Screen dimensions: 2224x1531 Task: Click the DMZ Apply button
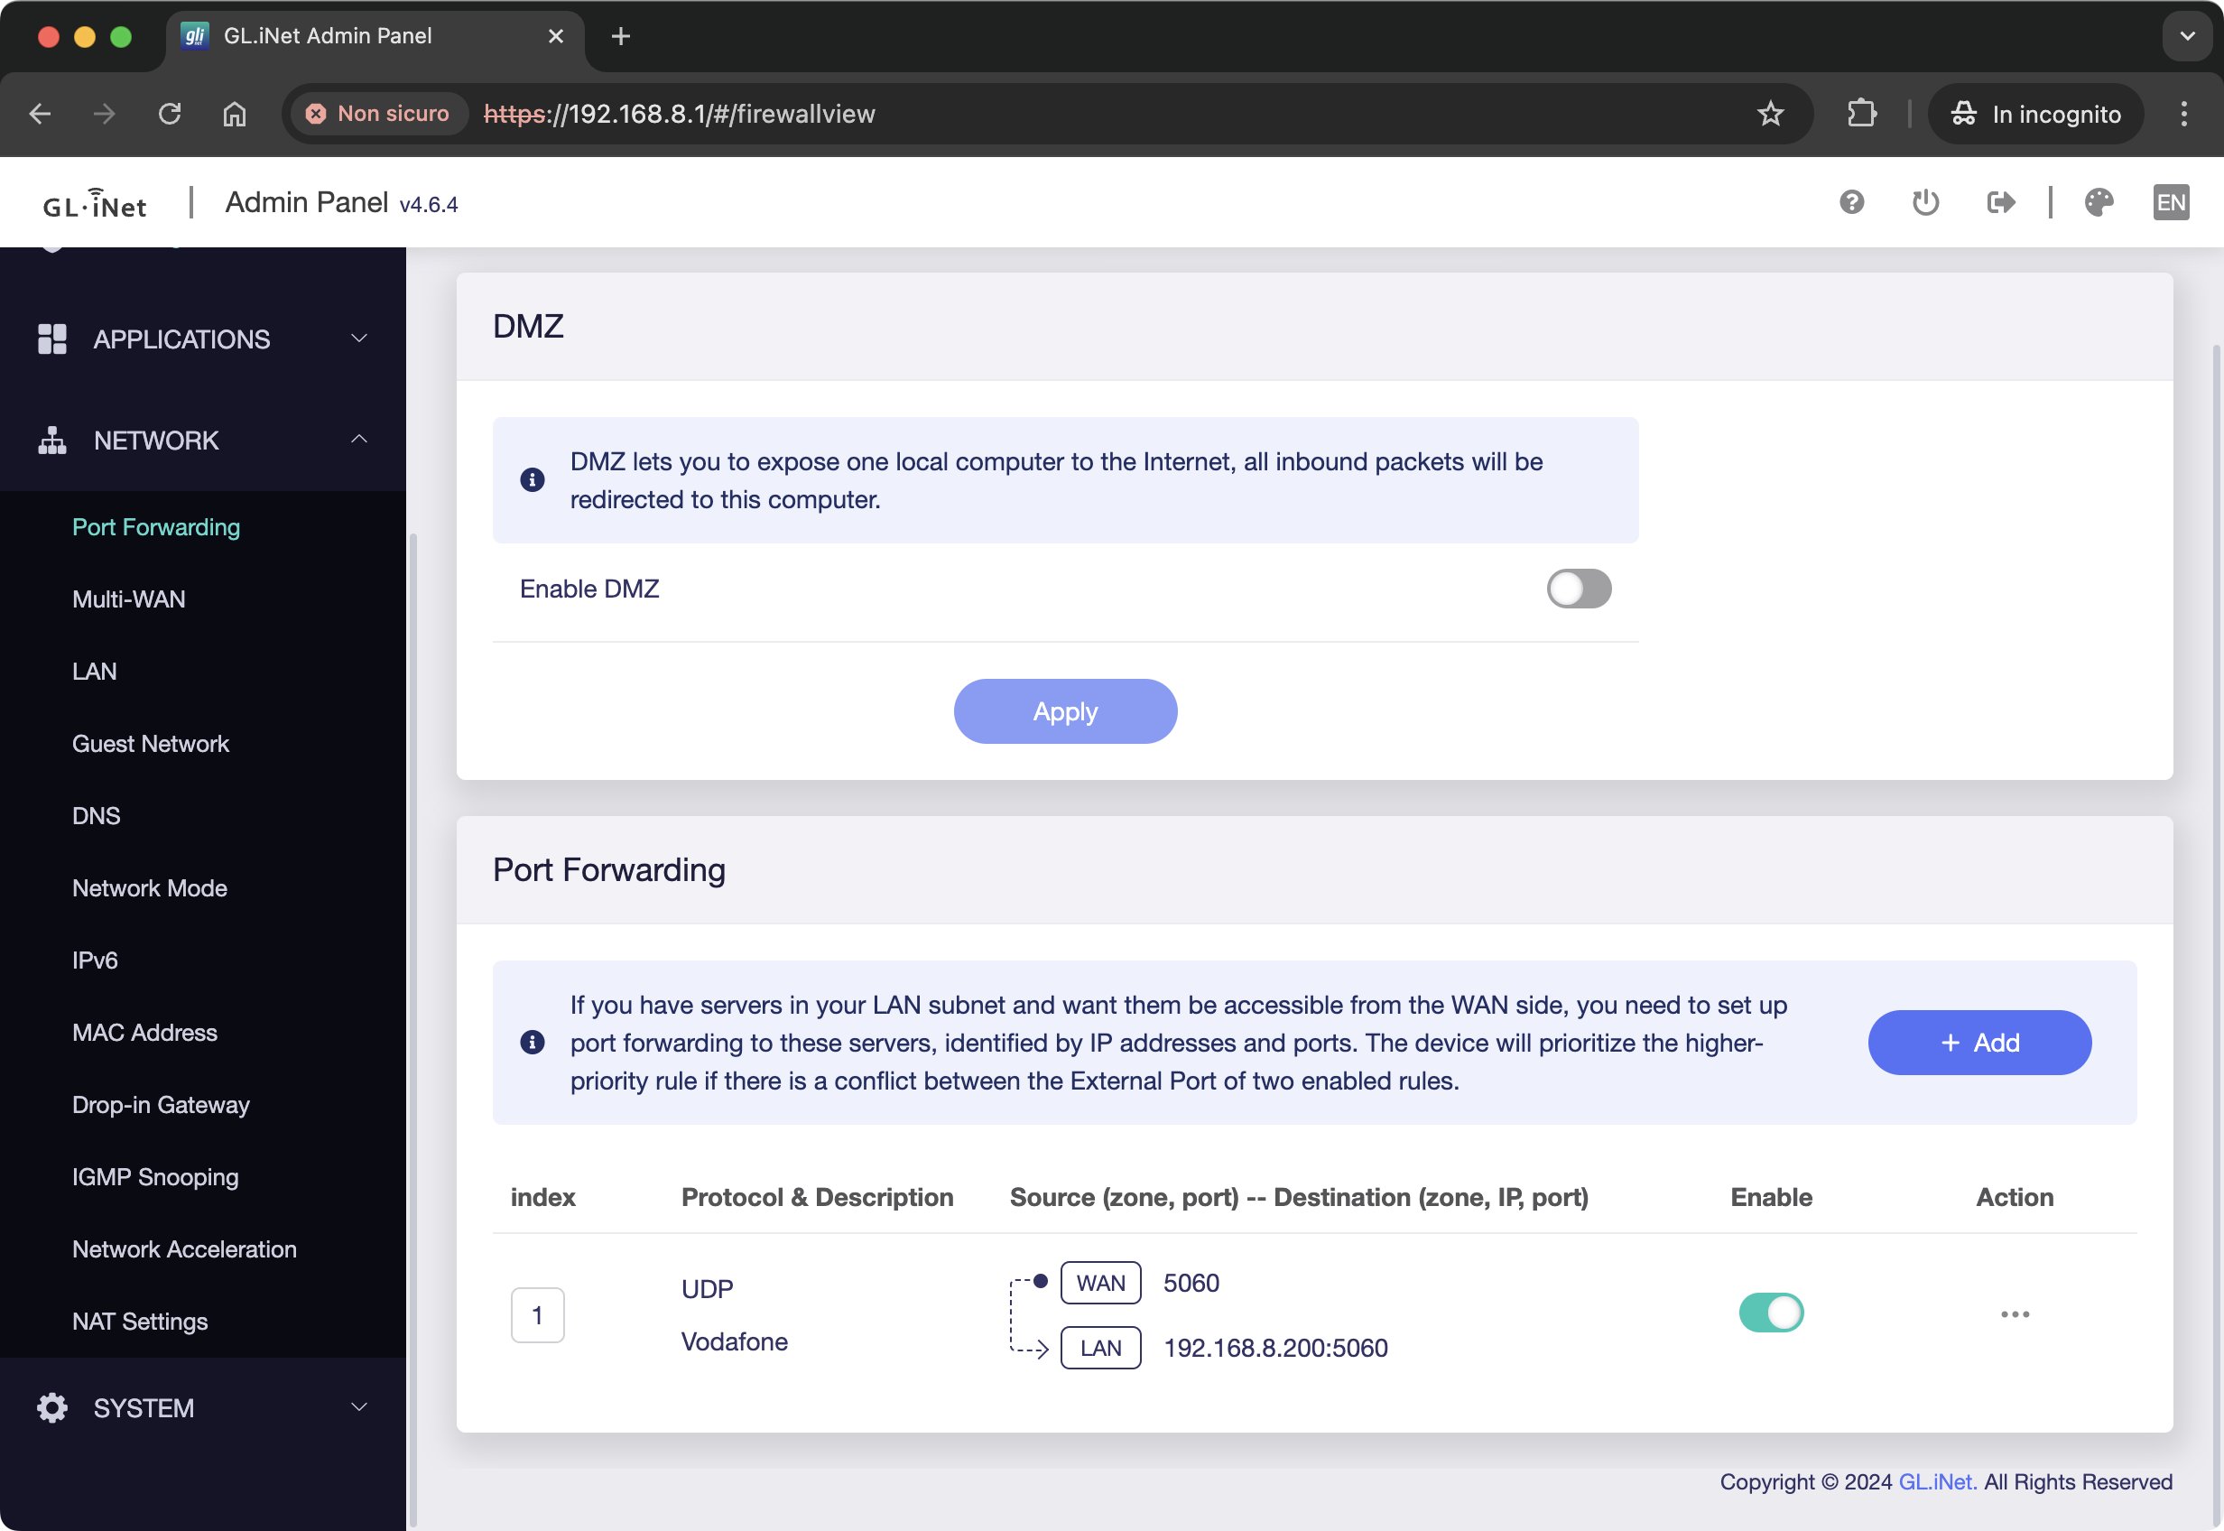pos(1064,711)
